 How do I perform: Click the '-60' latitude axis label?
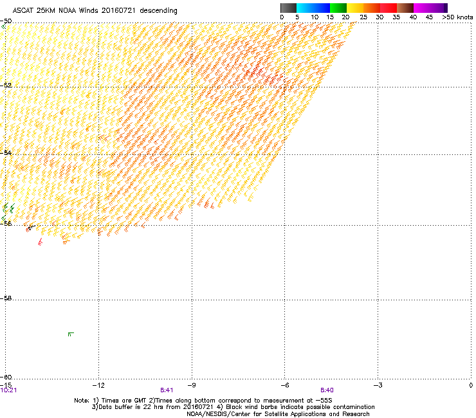[6, 377]
